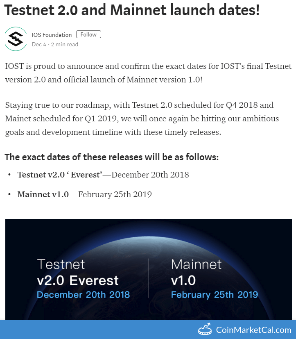296x339 pixels.
Task: Click the IOS Foundation avatar logo
Action: coord(16,39)
